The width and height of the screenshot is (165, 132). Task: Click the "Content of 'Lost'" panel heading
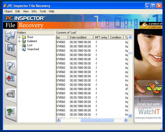point(67,33)
